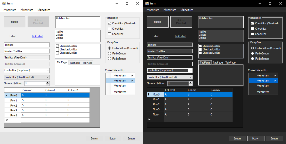The image size is (286, 144).
Task: Click the large enabled Button in light window
Action: pos(15,22)
